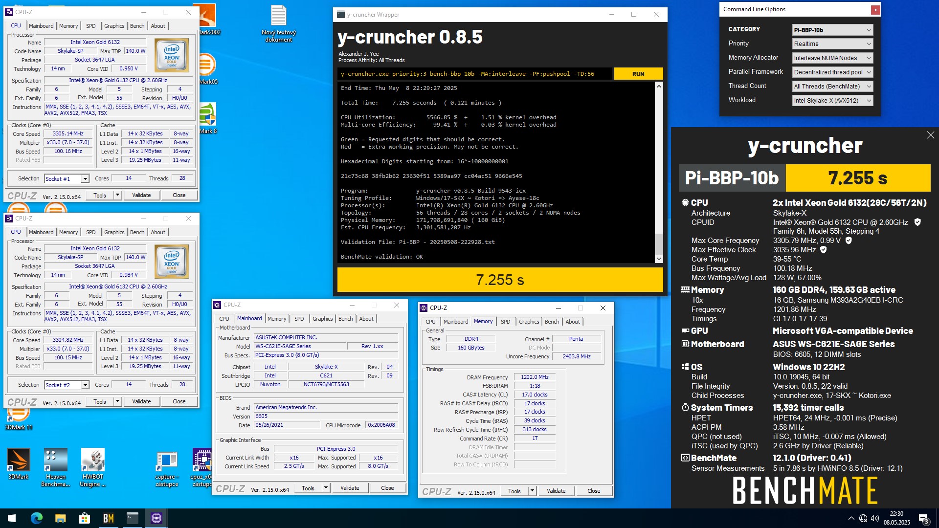Click the validated shield next to CPUID
The width and height of the screenshot is (939, 528).
point(917,222)
